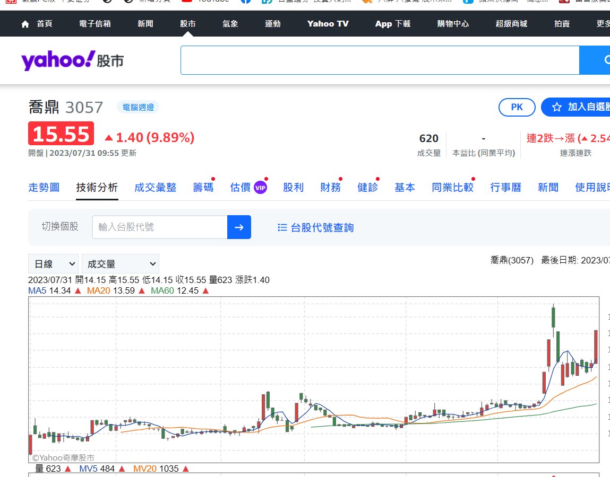Screen dimensions: 610x477
Task: Click the Facebook bookmark icon in bookmarks bar
Action: [246, 1]
